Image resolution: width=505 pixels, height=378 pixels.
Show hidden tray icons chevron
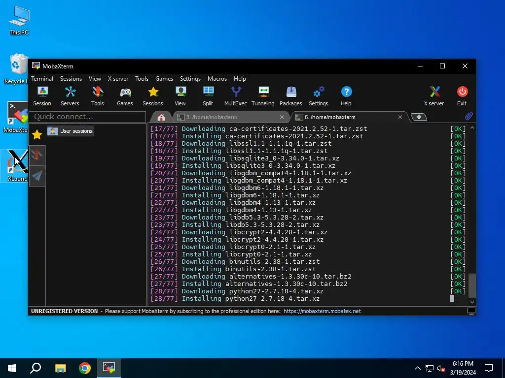point(417,368)
